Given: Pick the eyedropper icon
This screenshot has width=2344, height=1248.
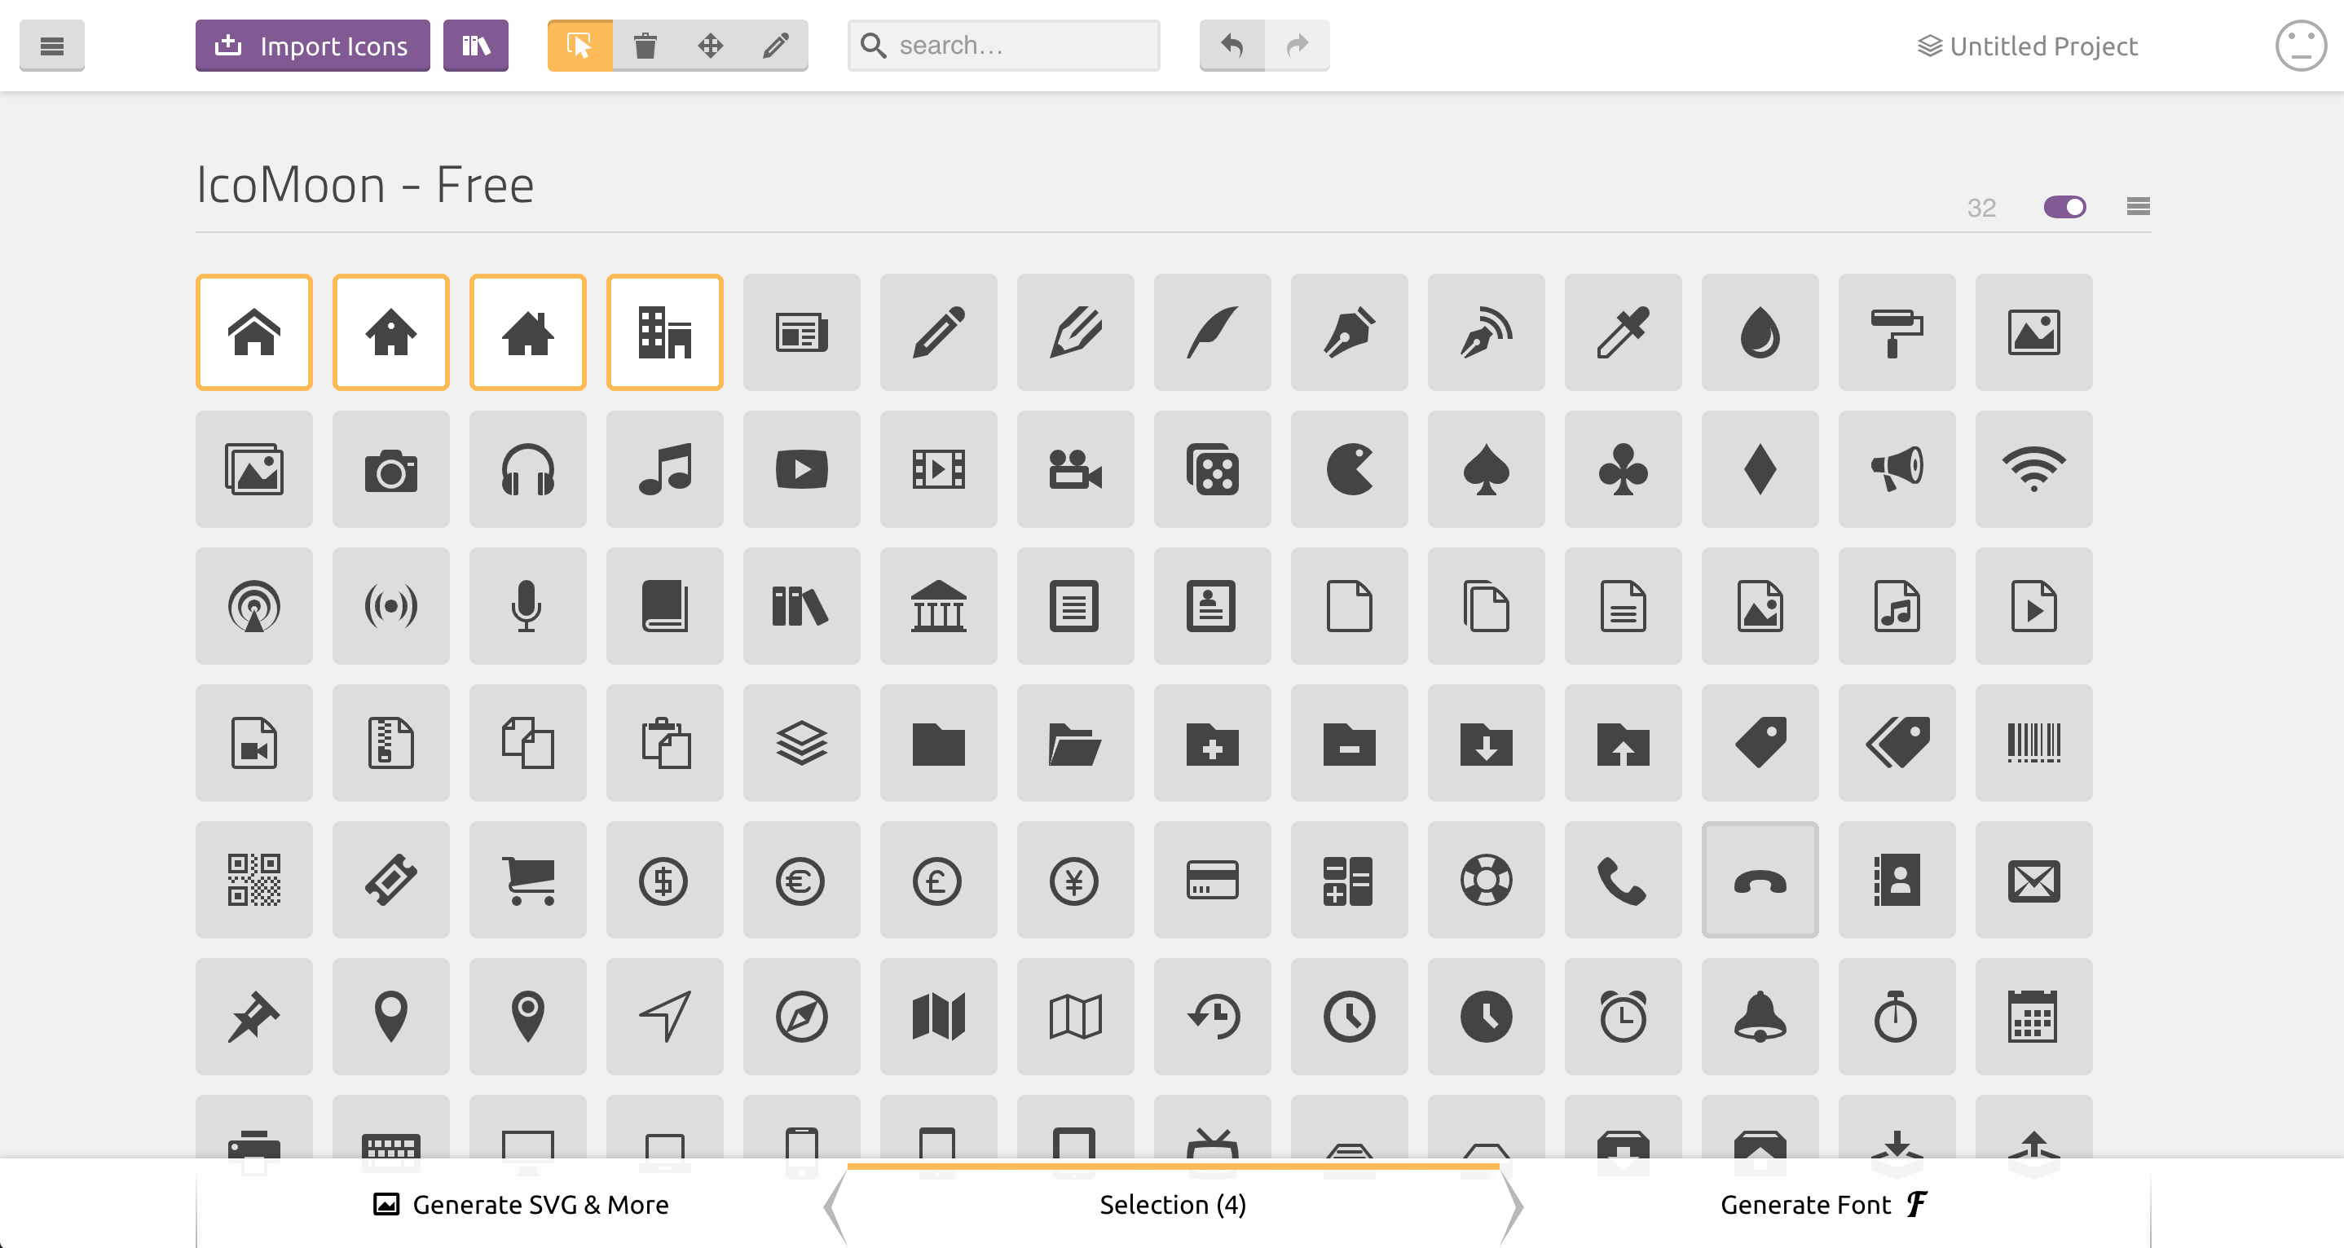Looking at the screenshot, I should pos(1623,333).
